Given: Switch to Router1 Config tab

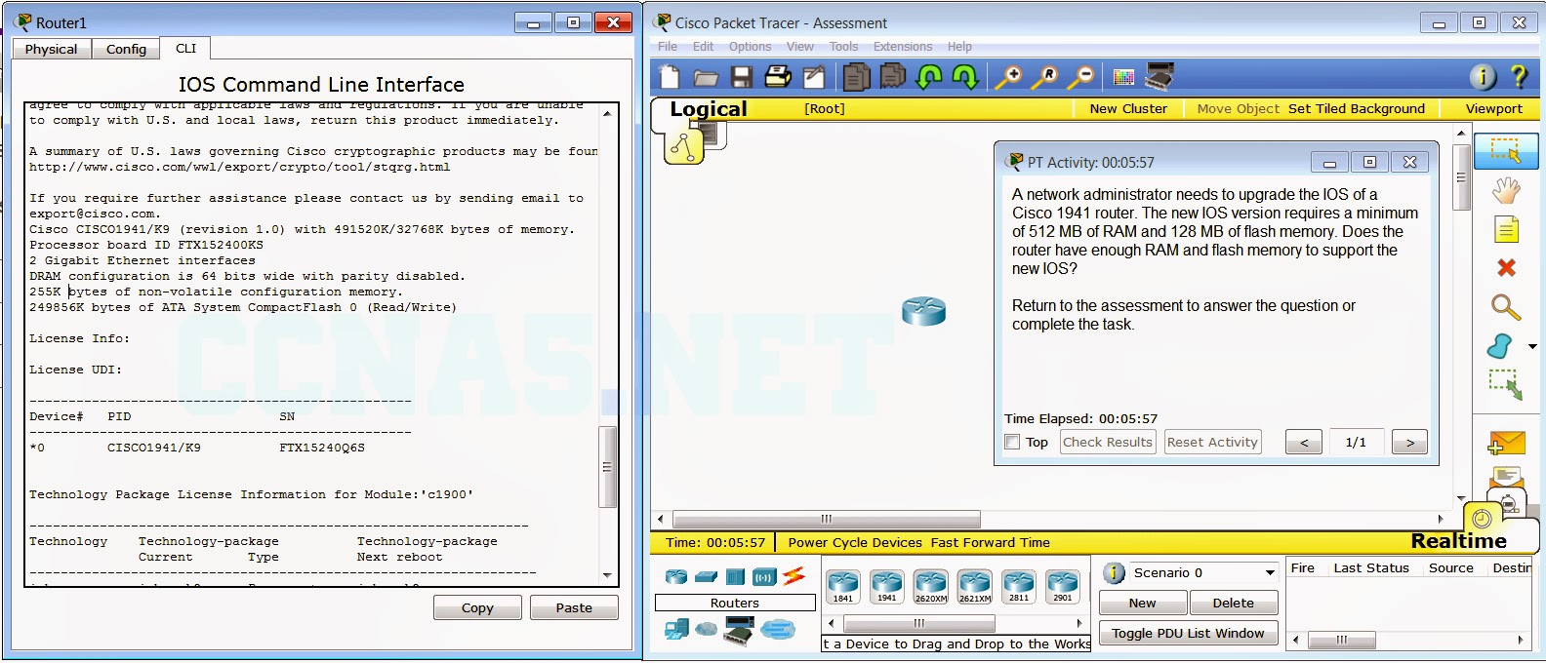Looking at the screenshot, I should [x=126, y=49].
